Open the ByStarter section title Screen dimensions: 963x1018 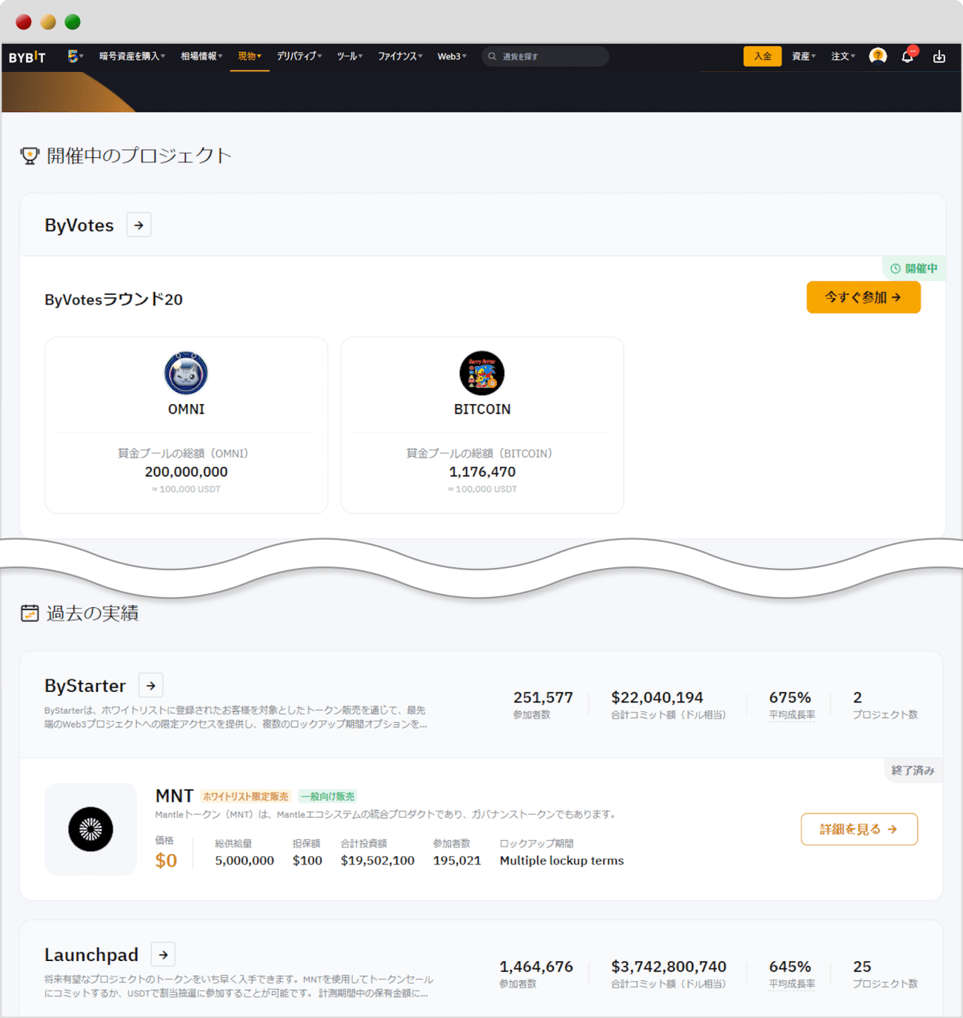click(85, 686)
